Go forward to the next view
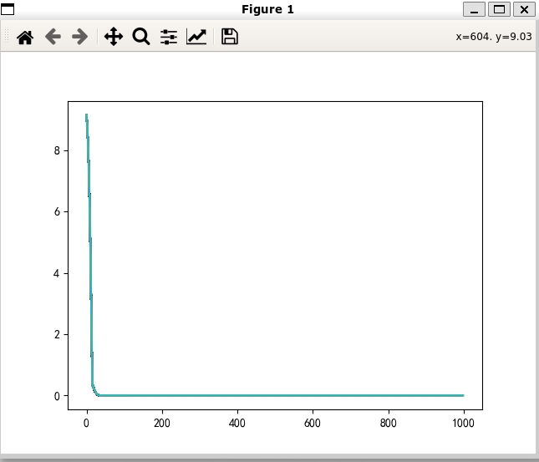Image resolution: width=539 pixels, height=462 pixels. (x=79, y=37)
